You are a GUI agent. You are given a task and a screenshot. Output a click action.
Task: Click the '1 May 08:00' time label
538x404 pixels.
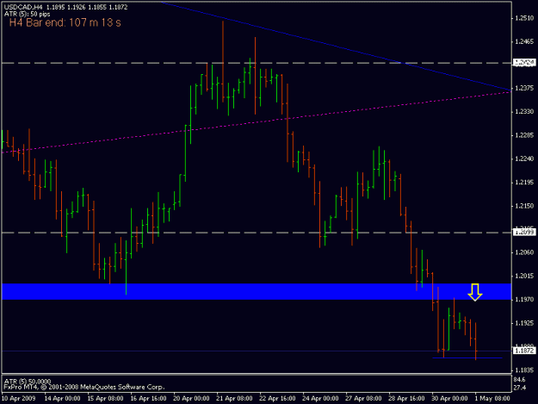(x=492, y=398)
